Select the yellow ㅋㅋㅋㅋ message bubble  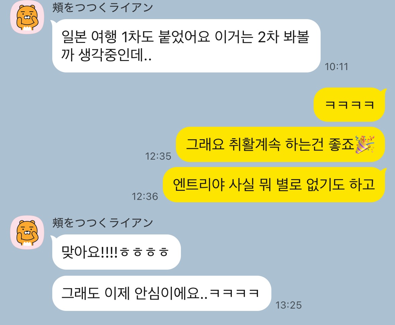[350, 104]
